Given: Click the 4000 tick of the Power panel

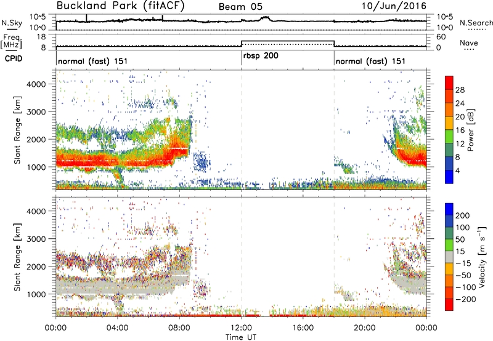Looking at the screenshot, I should (x=36, y=84).
